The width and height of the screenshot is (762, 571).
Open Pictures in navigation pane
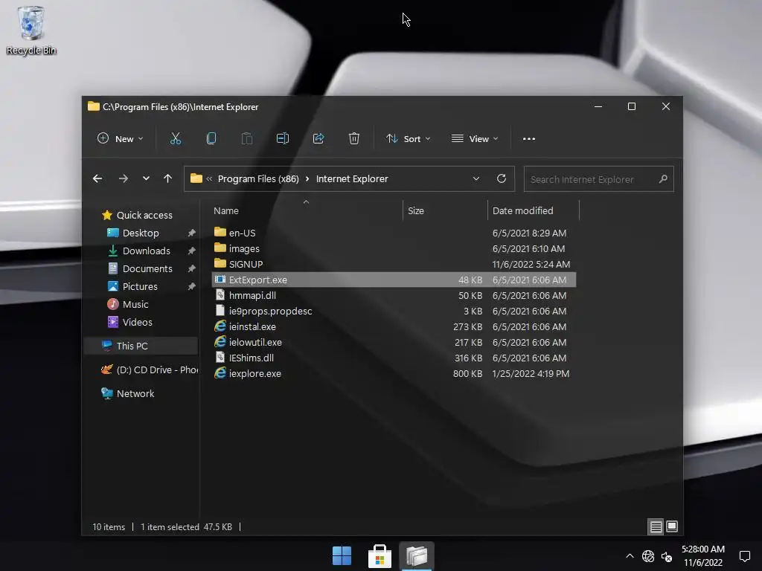click(140, 286)
